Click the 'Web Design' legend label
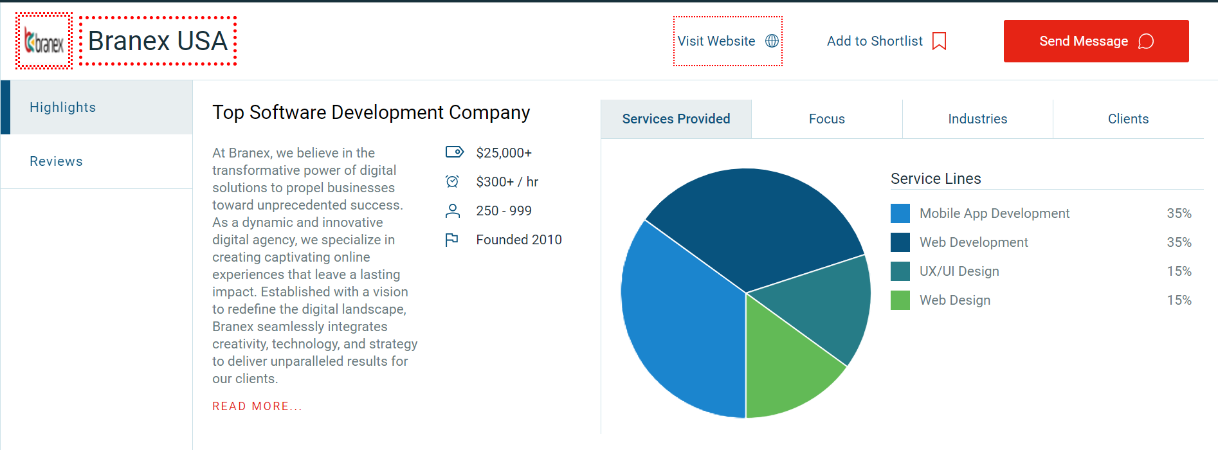The width and height of the screenshot is (1218, 450). (955, 300)
